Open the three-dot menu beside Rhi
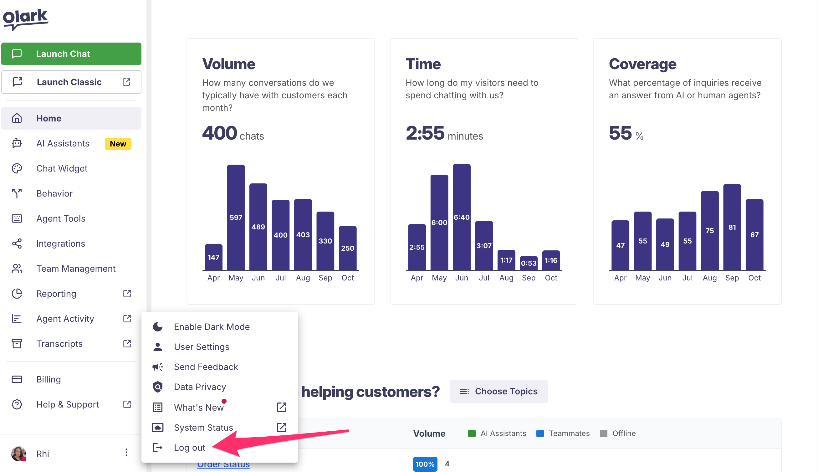 [x=126, y=453]
